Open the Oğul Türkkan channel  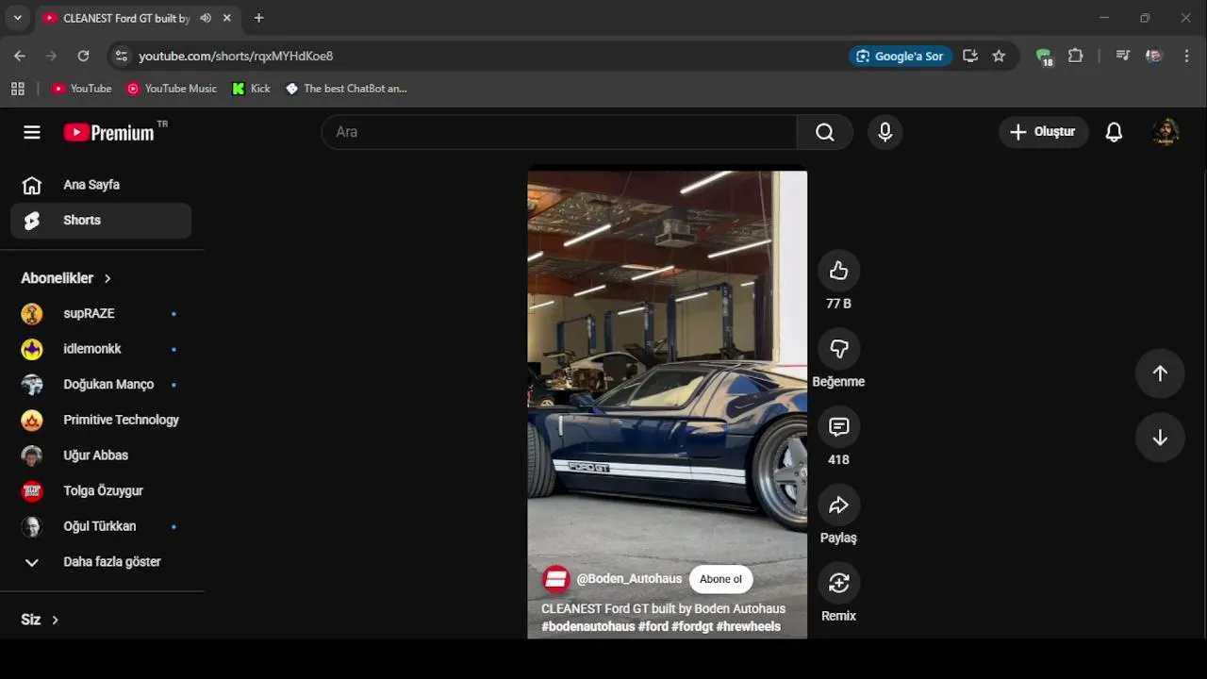pyautogui.click(x=102, y=526)
